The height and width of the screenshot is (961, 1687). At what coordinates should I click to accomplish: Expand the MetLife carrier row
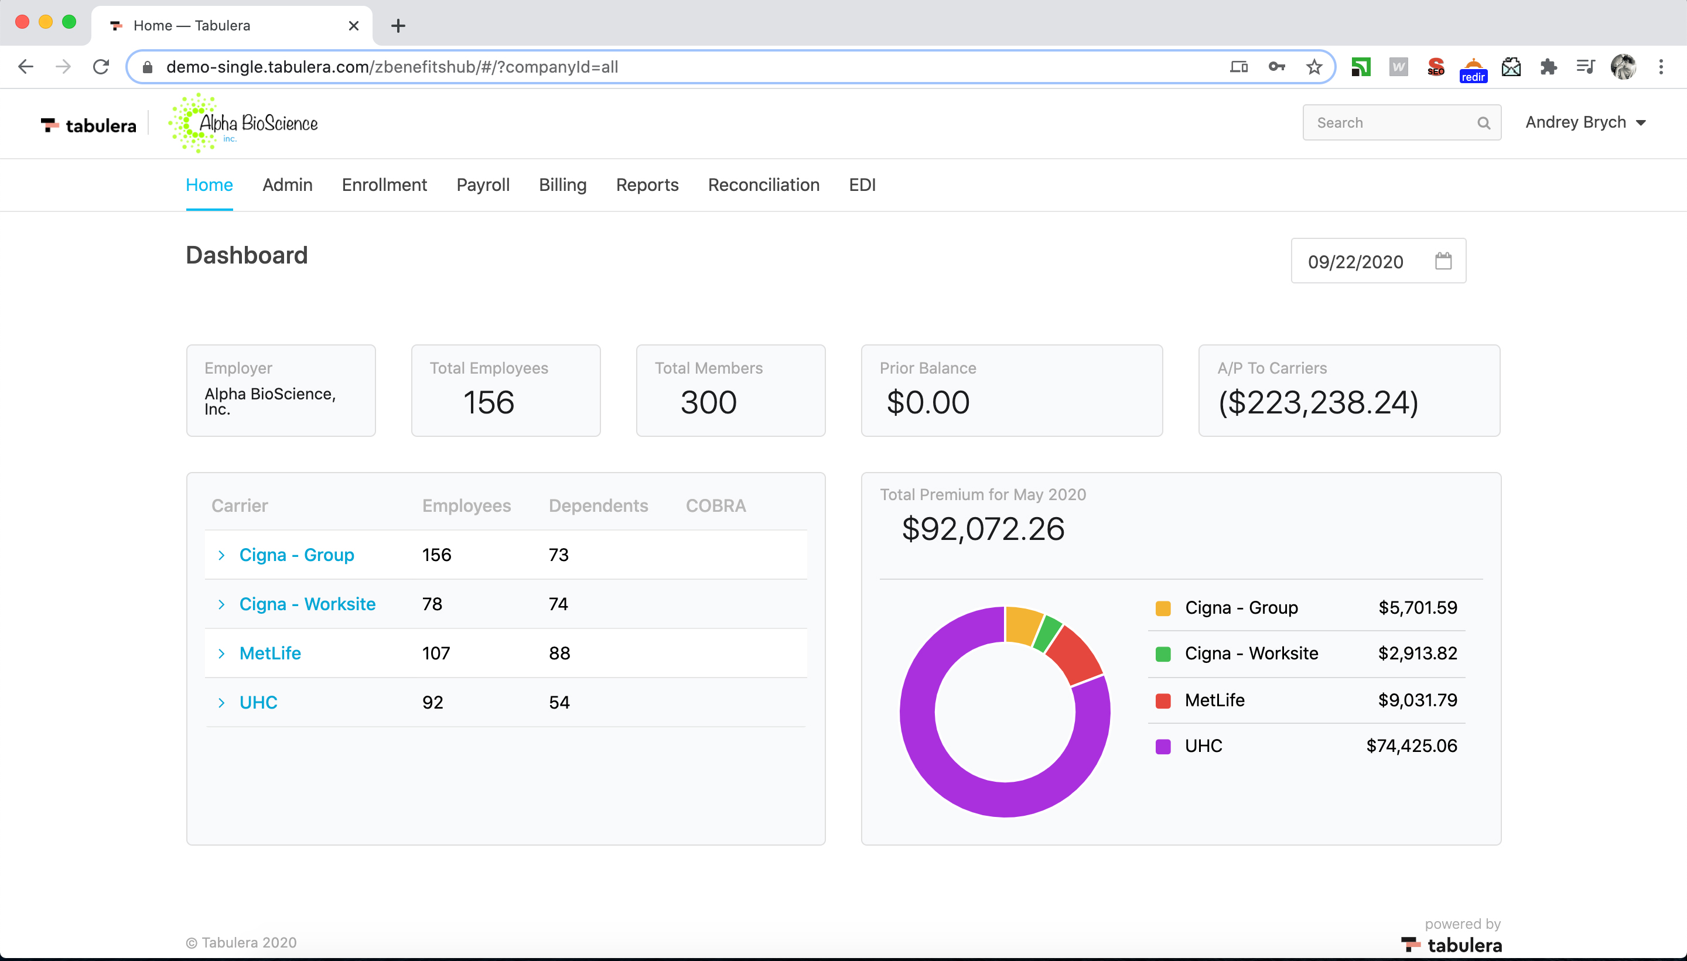pyautogui.click(x=222, y=654)
